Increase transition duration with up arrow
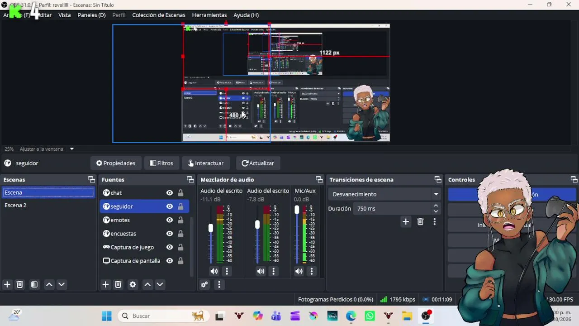This screenshot has height=326, width=579. [436, 206]
